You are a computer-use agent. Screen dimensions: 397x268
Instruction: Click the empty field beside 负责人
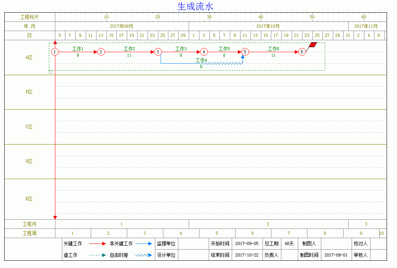(289, 255)
